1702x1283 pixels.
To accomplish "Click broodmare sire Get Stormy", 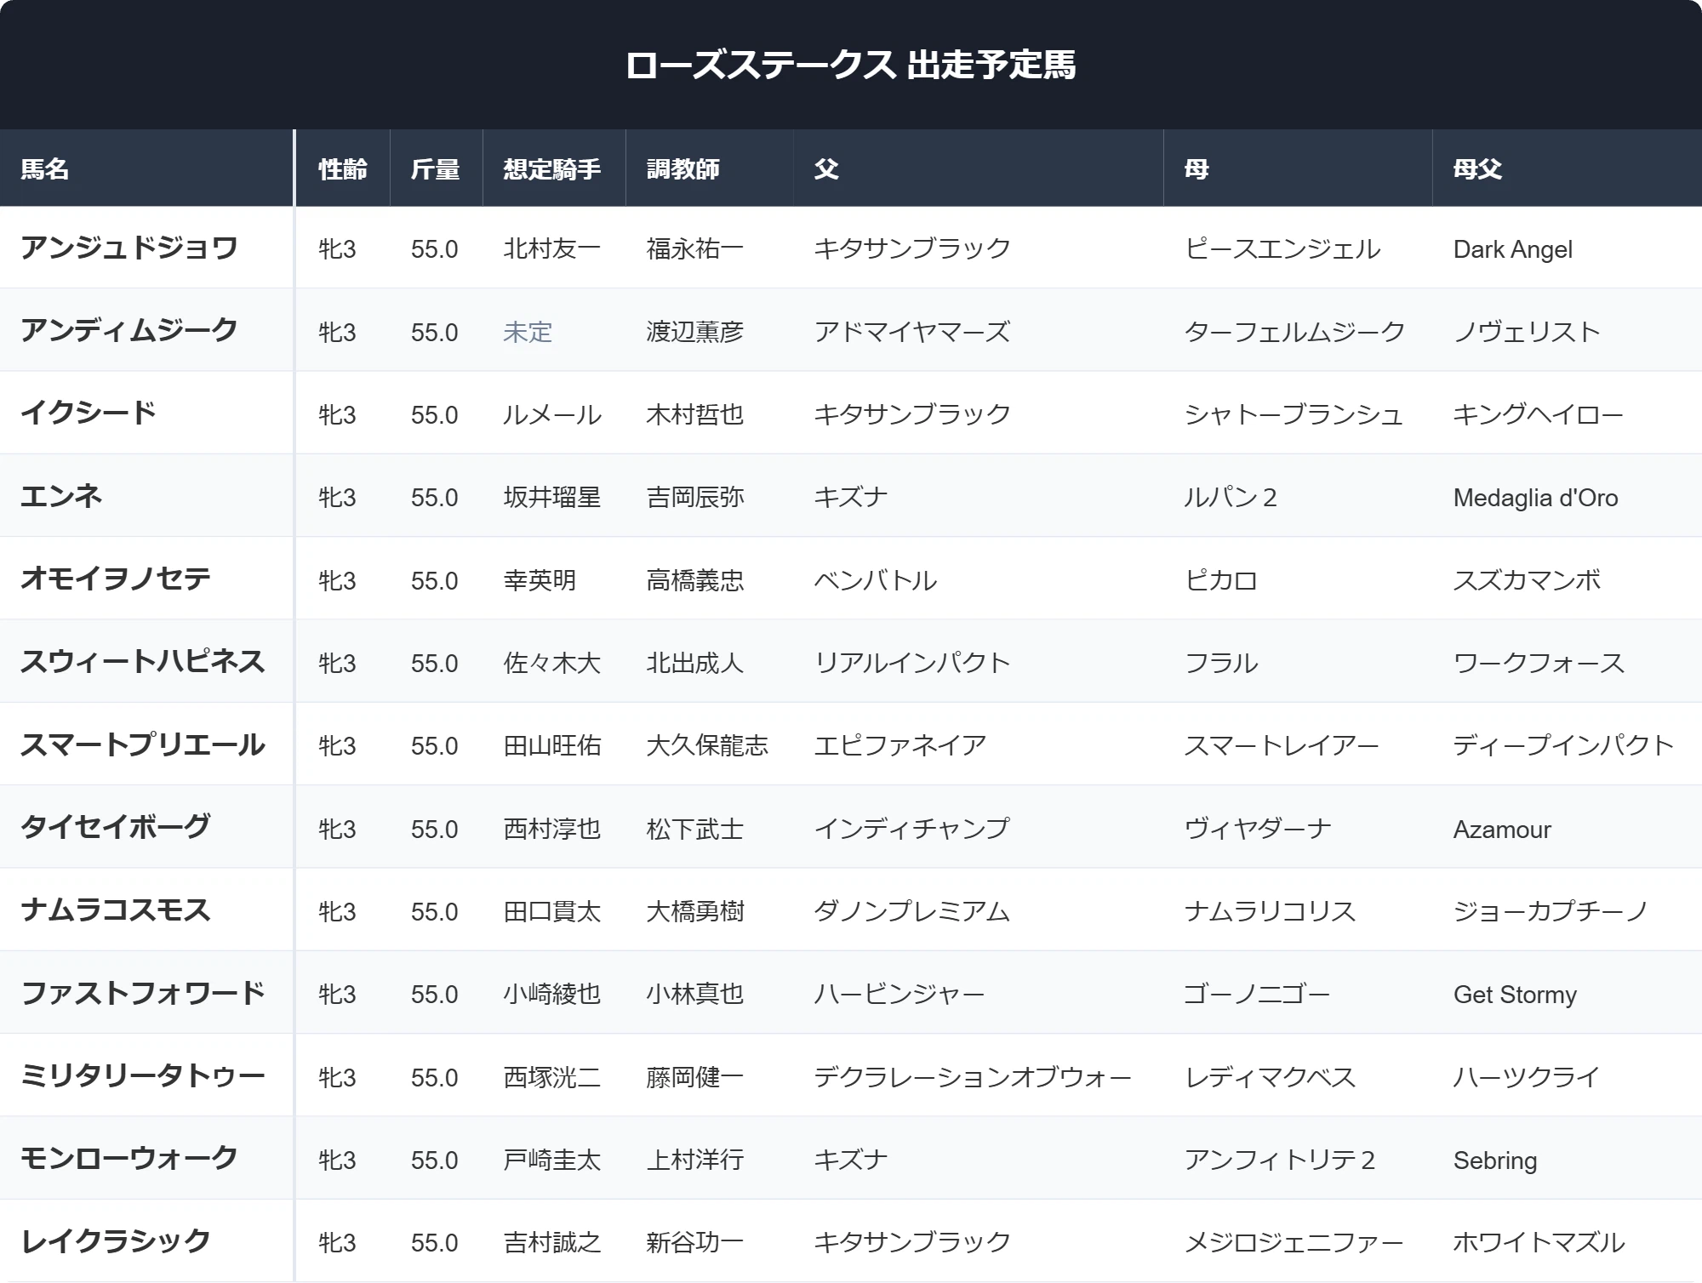I will 1515,994.
